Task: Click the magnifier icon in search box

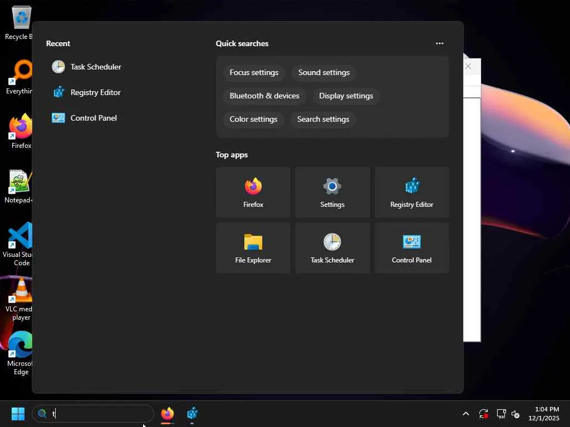Action: pos(42,414)
